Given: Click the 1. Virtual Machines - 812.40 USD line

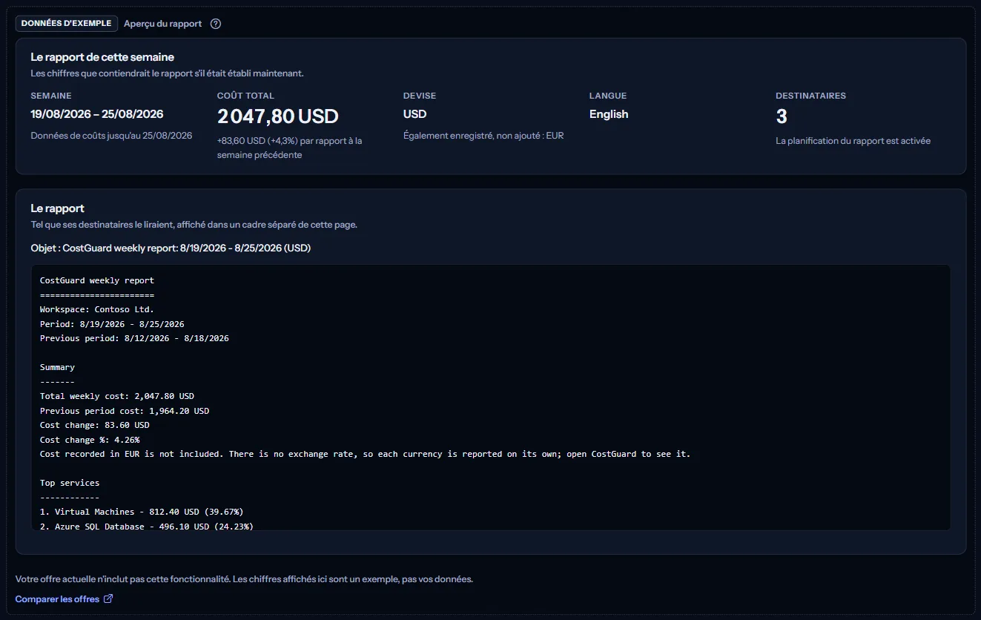Looking at the screenshot, I should (x=142, y=512).
